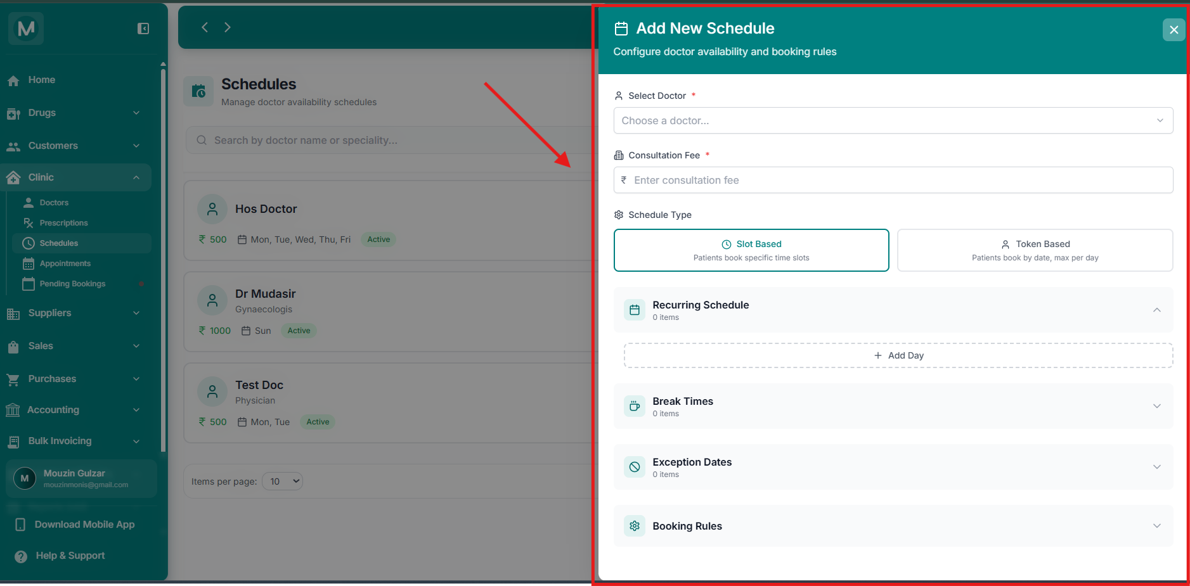Expand the Sales menu chevron
The image size is (1190, 586).
pyautogui.click(x=136, y=346)
